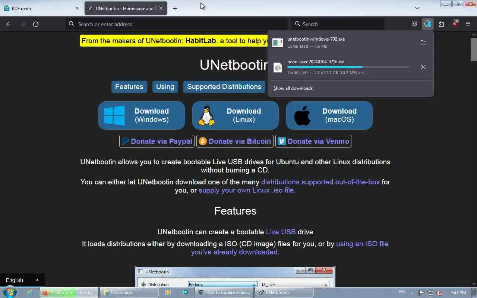477x298 pixels.
Task: Toggle the Firefox downloads panel button
Action: pyautogui.click(x=428, y=24)
